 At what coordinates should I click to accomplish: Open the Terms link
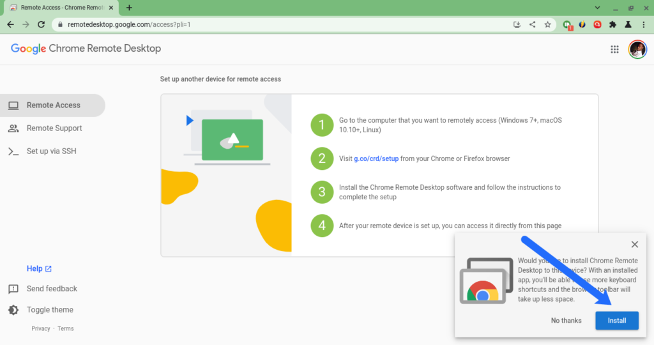pos(66,329)
